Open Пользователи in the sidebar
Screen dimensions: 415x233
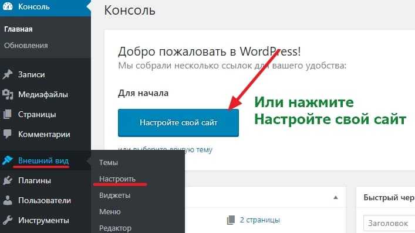pos(45,200)
